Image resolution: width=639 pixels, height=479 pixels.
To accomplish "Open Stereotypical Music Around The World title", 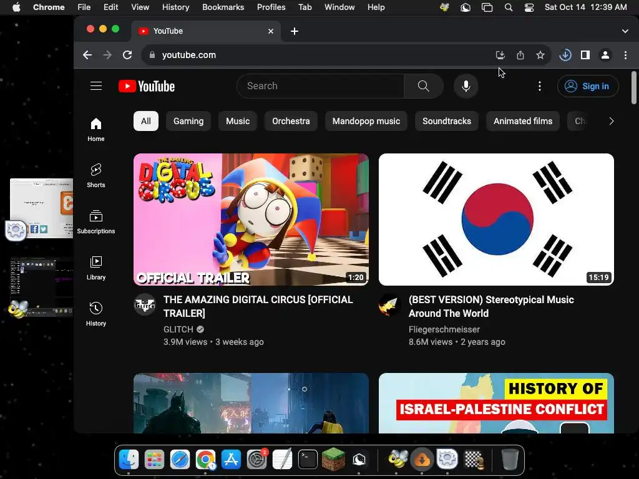I will [x=491, y=306].
